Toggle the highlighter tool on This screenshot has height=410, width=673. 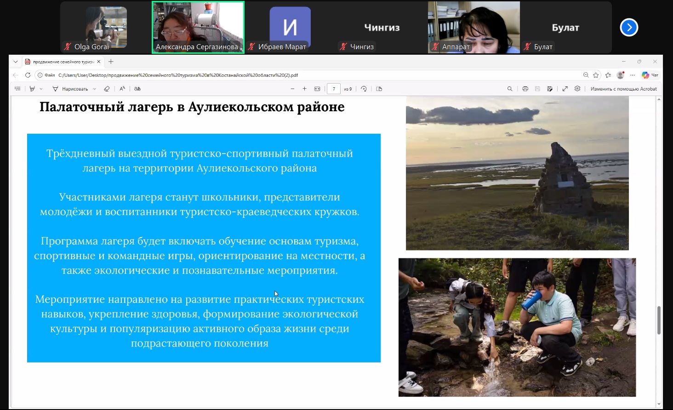(32, 89)
